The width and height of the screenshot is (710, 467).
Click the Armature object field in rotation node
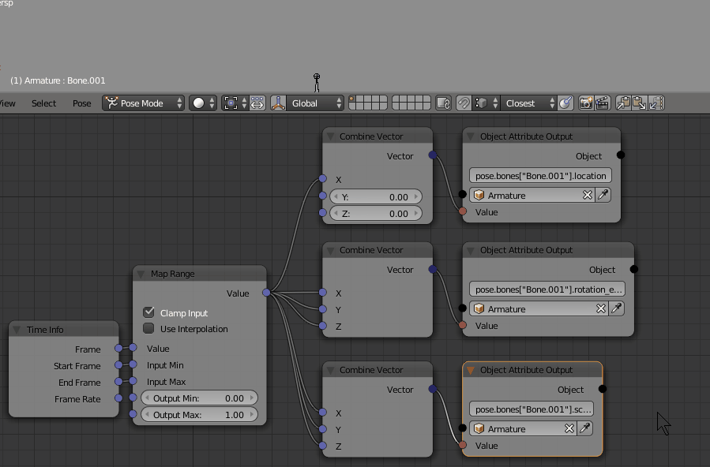(x=539, y=308)
